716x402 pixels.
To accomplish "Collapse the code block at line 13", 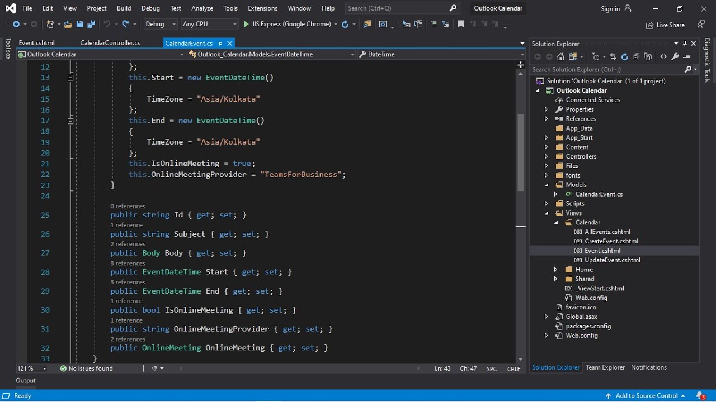I will (x=70, y=78).
